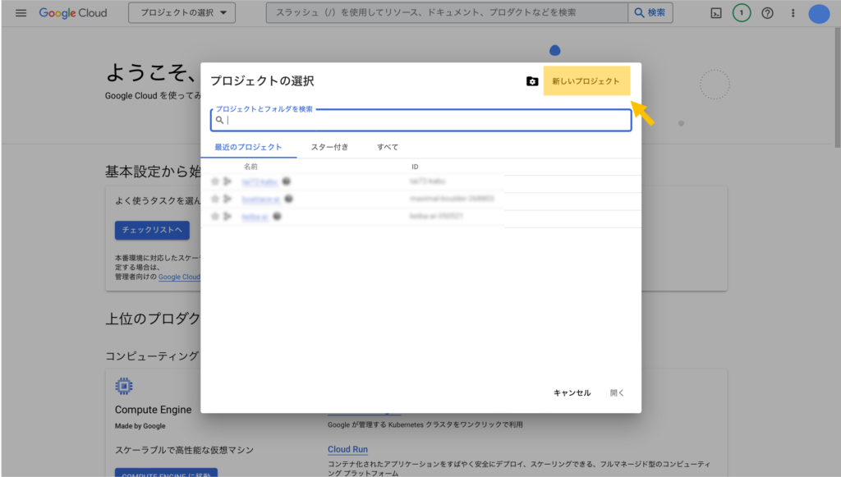The width and height of the screenshot is (841, 477).
Task: Click the first project's ID cell
Action: pos(427,181)
